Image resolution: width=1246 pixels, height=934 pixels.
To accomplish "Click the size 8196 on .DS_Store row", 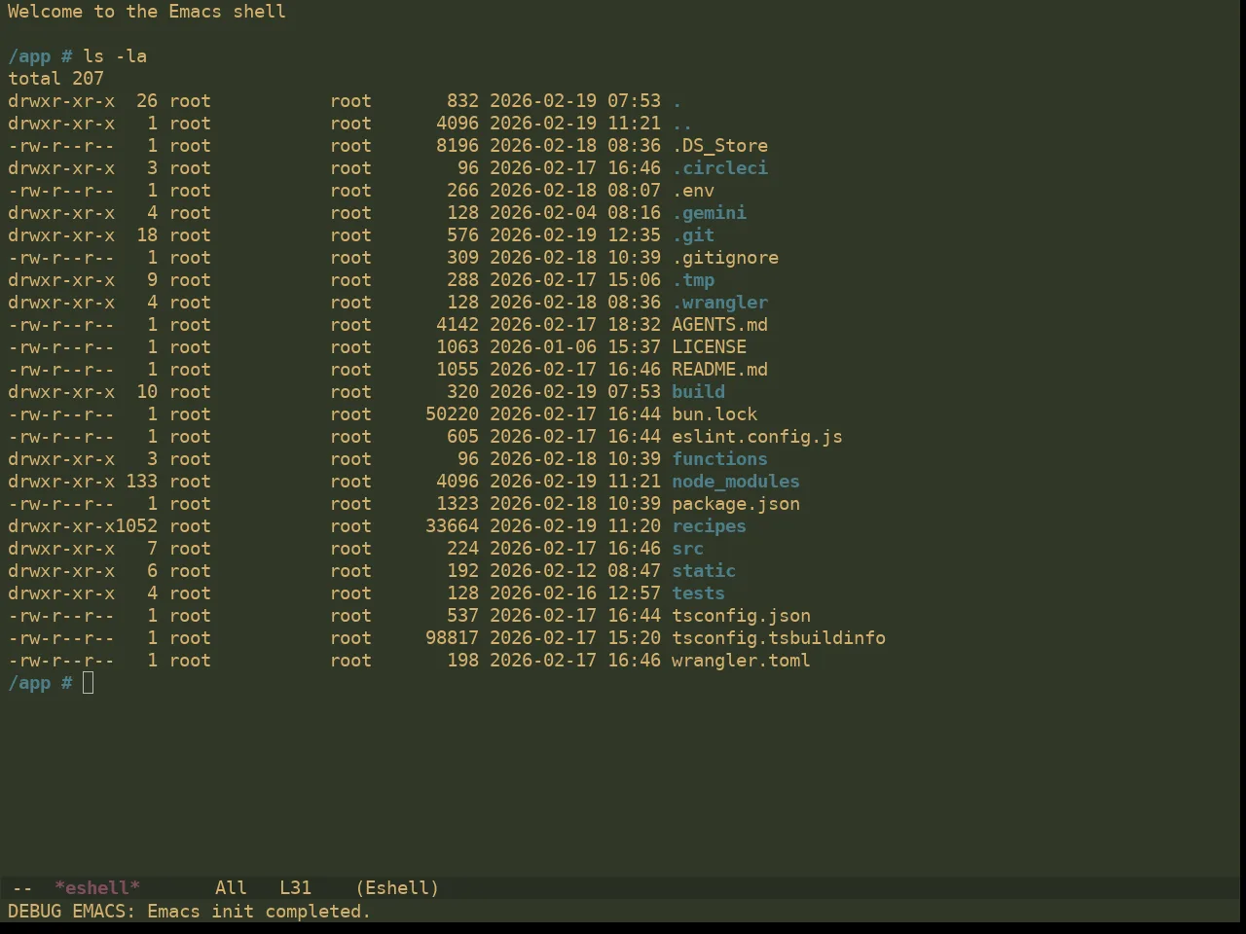I will tap(458, 146).
